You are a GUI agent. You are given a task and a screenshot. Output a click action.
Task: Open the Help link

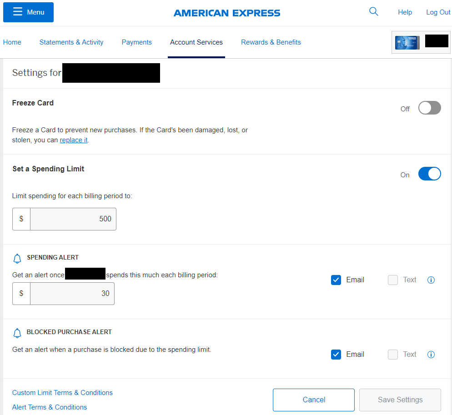pos(405,12)
